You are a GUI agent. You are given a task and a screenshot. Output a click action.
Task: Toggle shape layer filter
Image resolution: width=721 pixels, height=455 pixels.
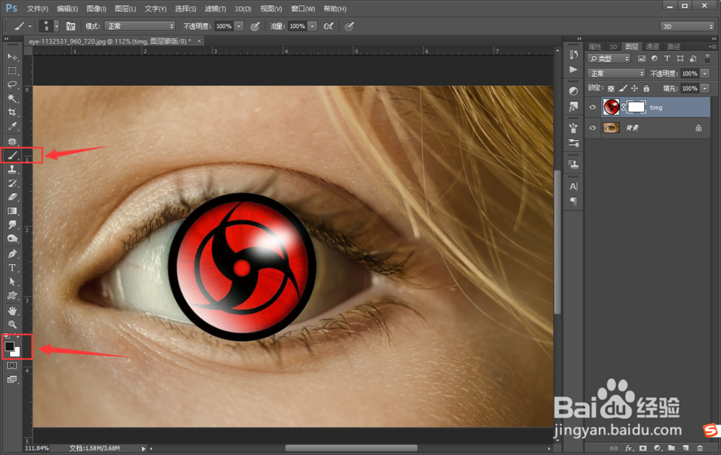pyautogui.click(x=680, y=58)
